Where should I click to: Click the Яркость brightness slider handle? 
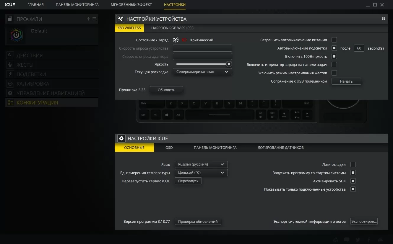pyautogui.click(x=229, y=64)
